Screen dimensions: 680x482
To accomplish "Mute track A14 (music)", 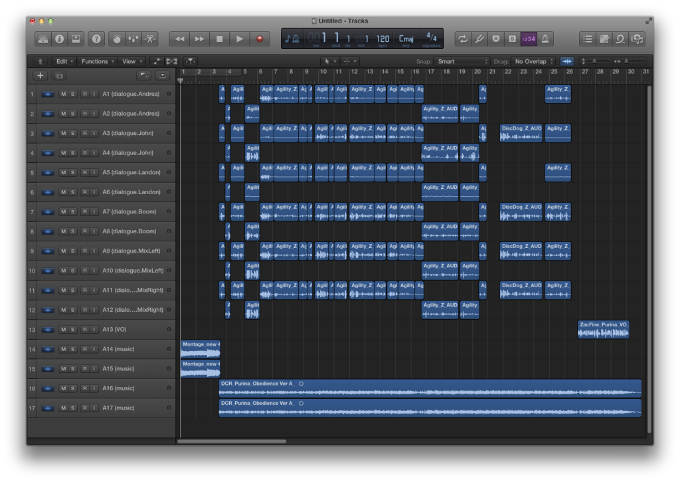I will click(63, 349).
